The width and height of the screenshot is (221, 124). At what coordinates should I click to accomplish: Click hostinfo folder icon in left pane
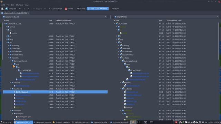[x=12, y=83]
